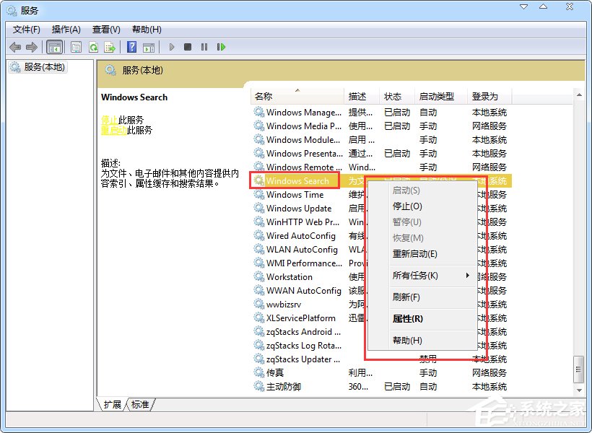The width and height of the screenshot is (592, 433).
Task: Click the restart service toolbar icon
Action: coord(221,47)
